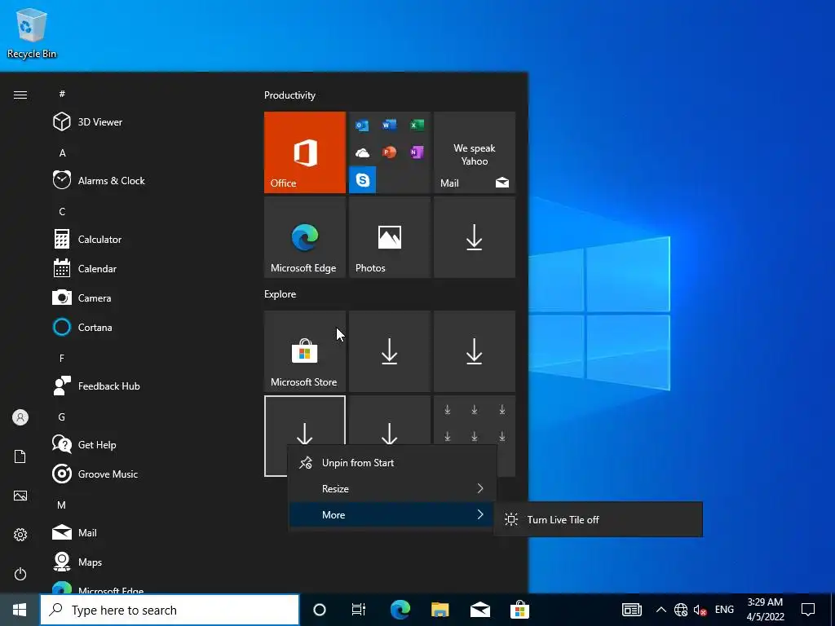Click the letter C section header

pos(62,211)
